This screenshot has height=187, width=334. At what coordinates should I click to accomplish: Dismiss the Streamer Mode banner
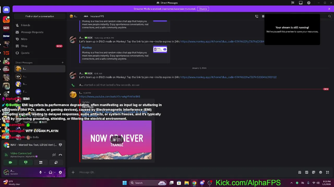(x=329, y=9)
